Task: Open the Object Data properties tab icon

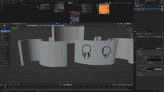Action: [x=135, y=60]
